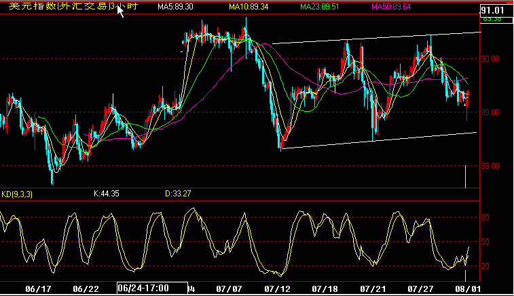This screenshot has height=296, width=514.
Task: Click the 06/24-17:00 cursor time box
Action: coord(152,288)
